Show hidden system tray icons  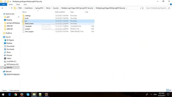[151, 95]
